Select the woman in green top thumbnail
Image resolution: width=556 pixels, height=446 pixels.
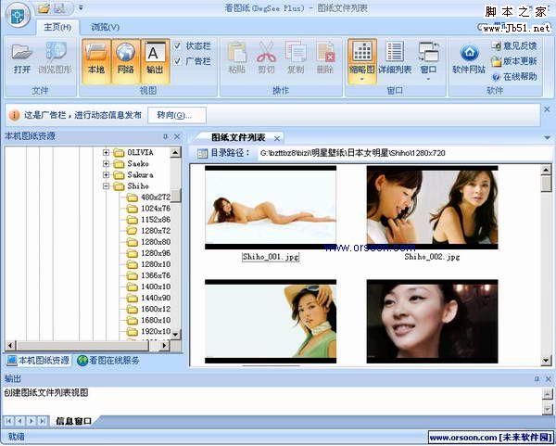tap(271, 322)
